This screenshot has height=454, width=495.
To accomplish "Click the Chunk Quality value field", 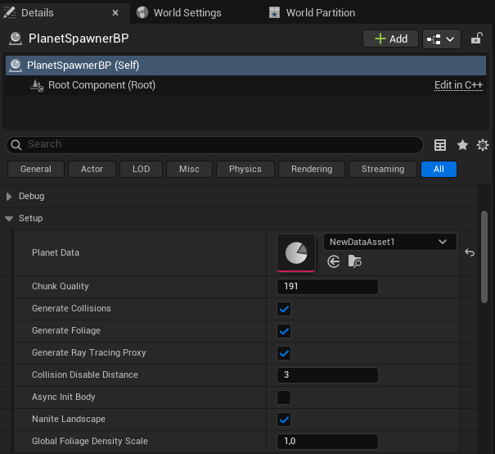I will (x=327, y=287).
